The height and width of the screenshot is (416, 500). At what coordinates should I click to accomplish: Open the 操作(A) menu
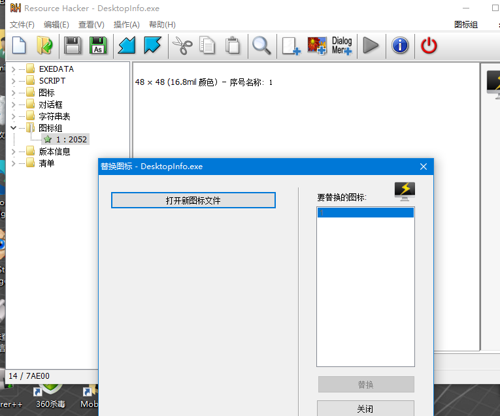point(126,25)
